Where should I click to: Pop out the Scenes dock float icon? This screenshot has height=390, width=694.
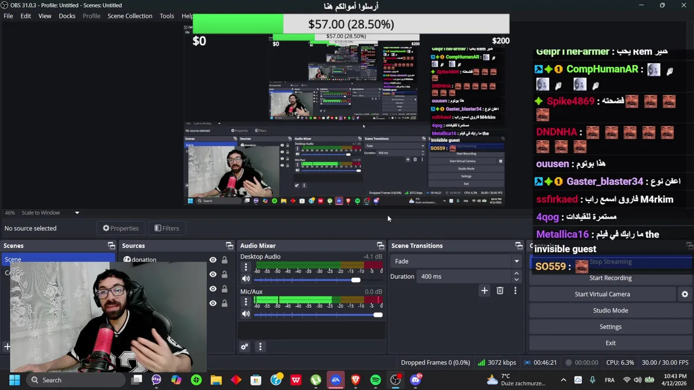pos(111,245)
